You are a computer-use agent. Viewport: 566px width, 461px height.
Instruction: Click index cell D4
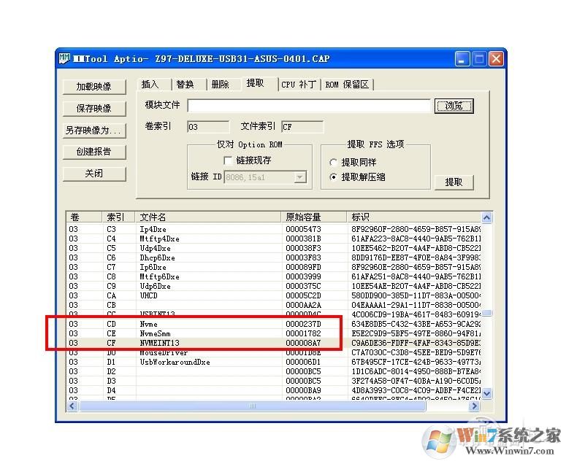tap(111, 390)
